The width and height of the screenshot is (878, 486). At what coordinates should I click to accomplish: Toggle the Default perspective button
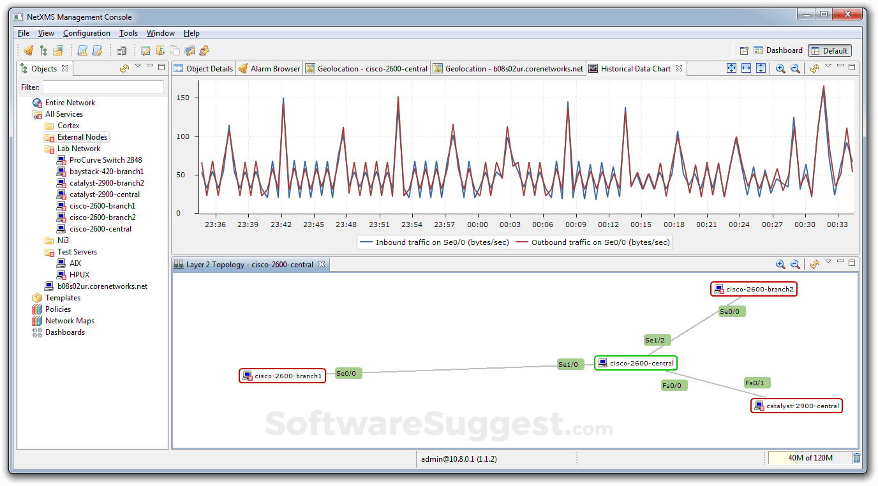coord(830,50)
